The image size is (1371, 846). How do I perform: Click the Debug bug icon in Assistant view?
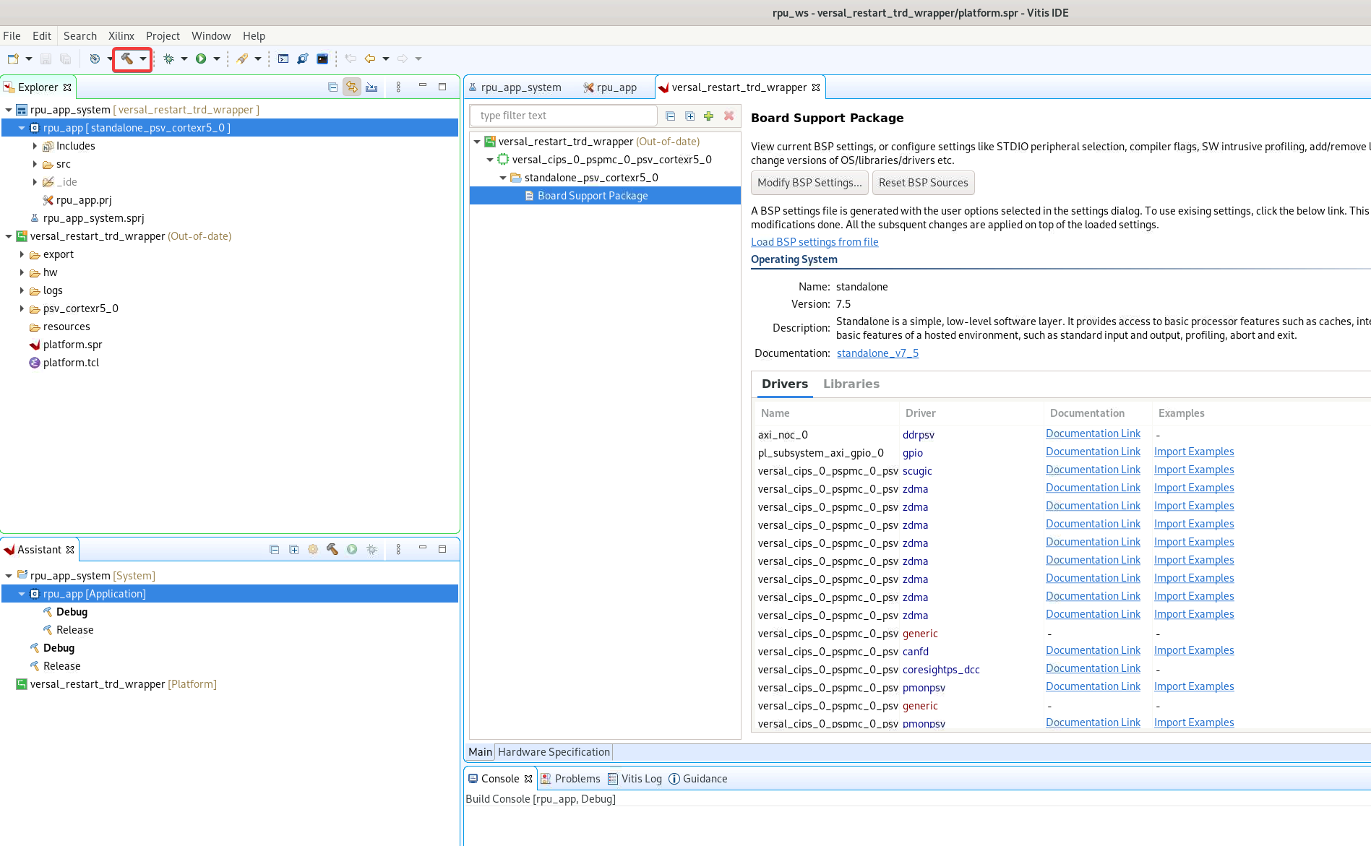tap(371, 549)
